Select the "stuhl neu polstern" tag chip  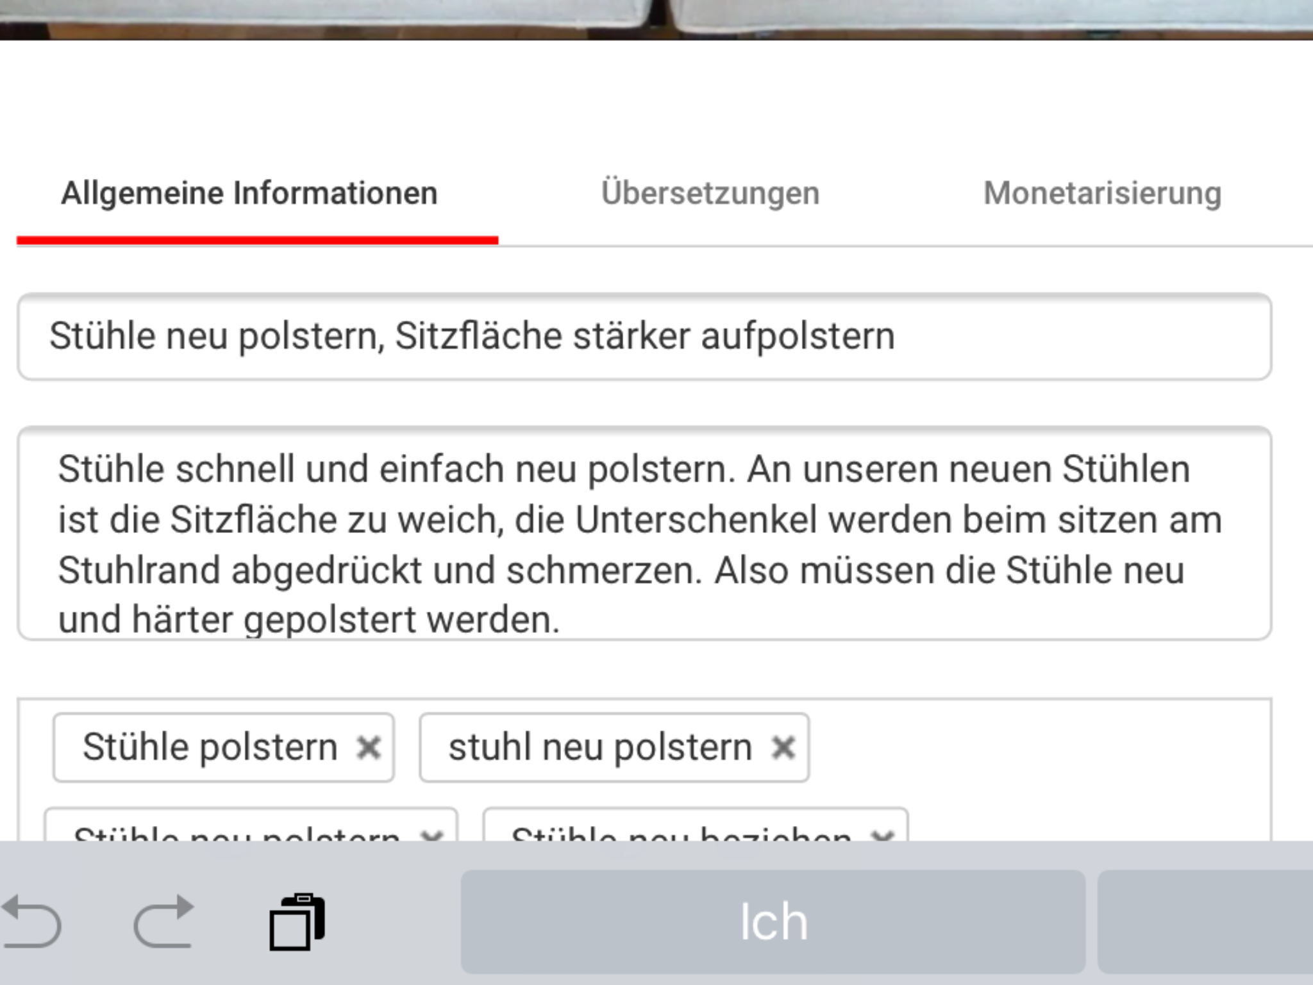tap(599, 748)
